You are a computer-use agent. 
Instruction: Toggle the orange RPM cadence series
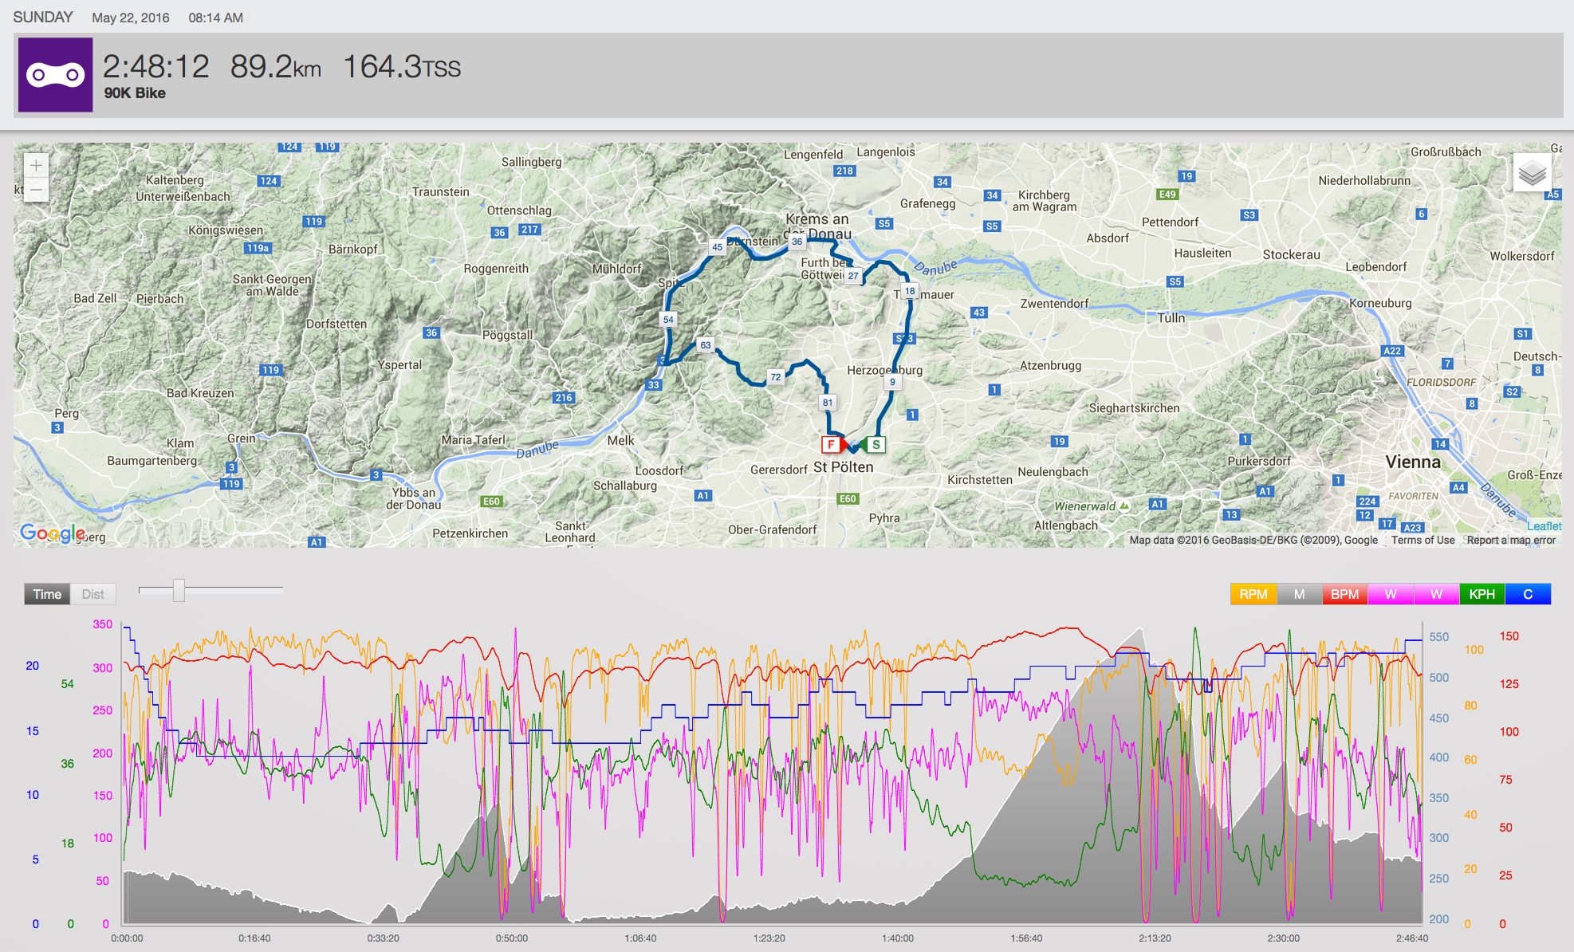[x=1253, y=594]
